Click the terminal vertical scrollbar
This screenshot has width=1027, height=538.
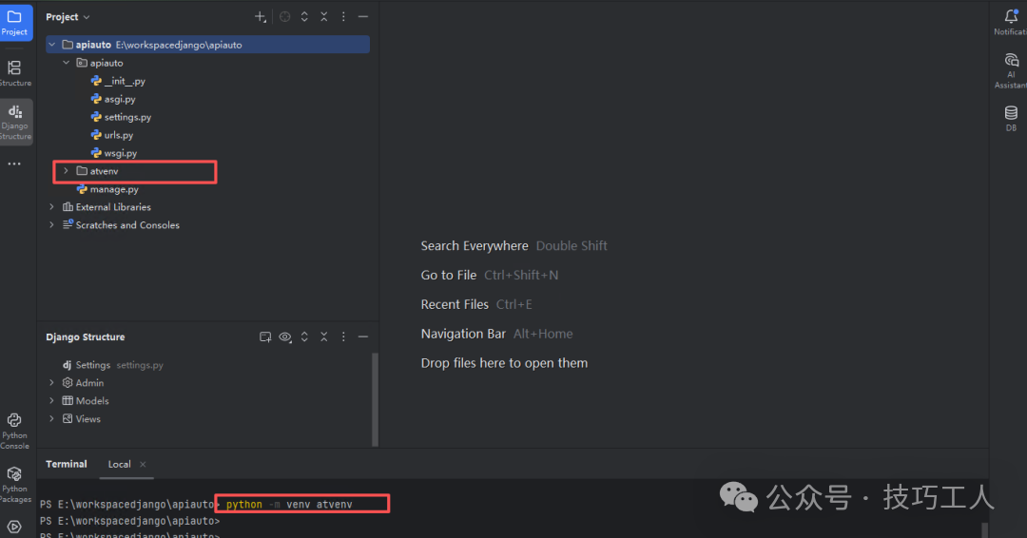pos(984,529)
